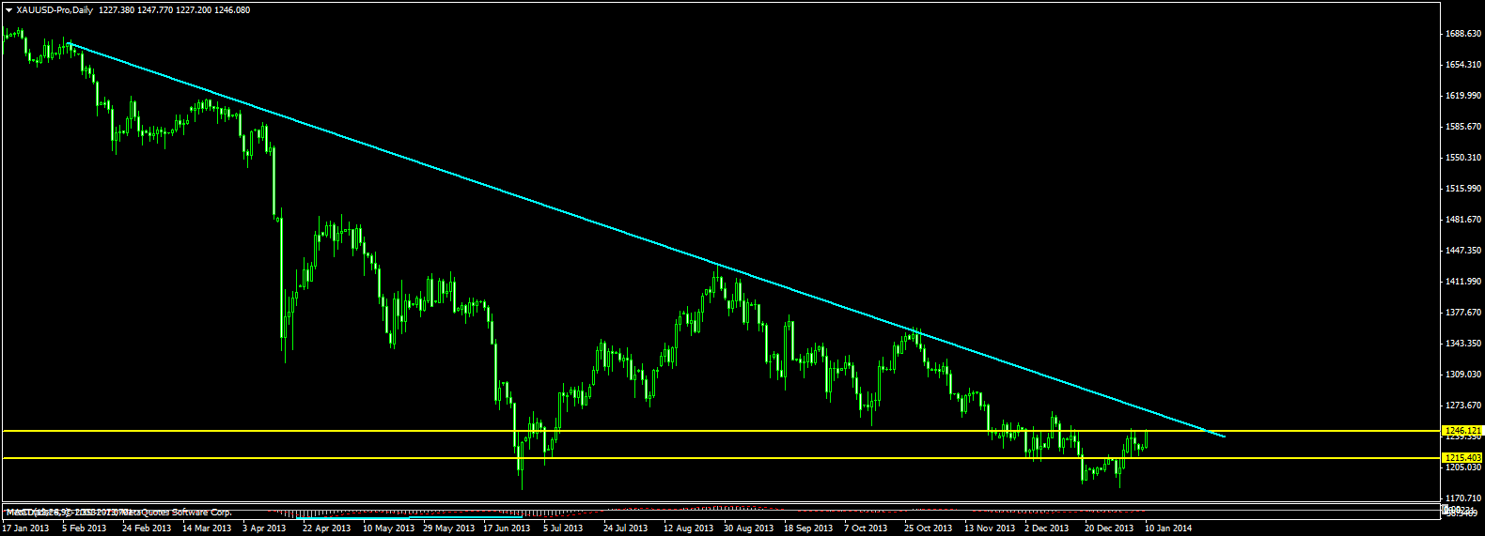Click the 1170.710 price axis level
Viewport: 1485px width, 536px height.
click(x=1462, y=498)
